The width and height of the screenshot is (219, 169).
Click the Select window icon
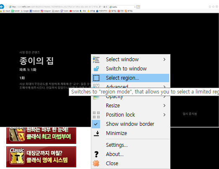[96, 60]
